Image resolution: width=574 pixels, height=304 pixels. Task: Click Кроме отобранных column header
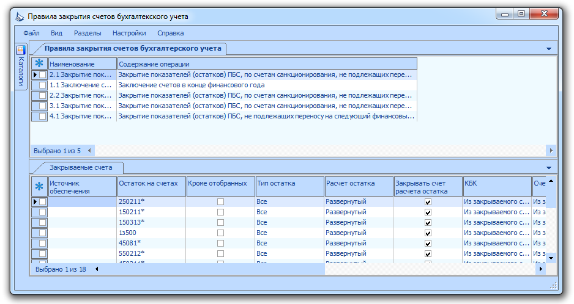pyautogui.click(x=221, y=187)
